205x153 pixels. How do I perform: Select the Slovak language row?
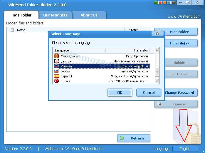tap(102, 71)
